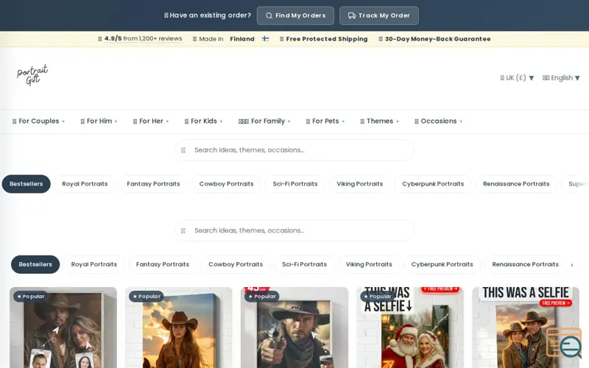Image resolution: width=589 pixels, height=368 pixels.
Task: Expand the For Family menu
Action: (264, 121)
